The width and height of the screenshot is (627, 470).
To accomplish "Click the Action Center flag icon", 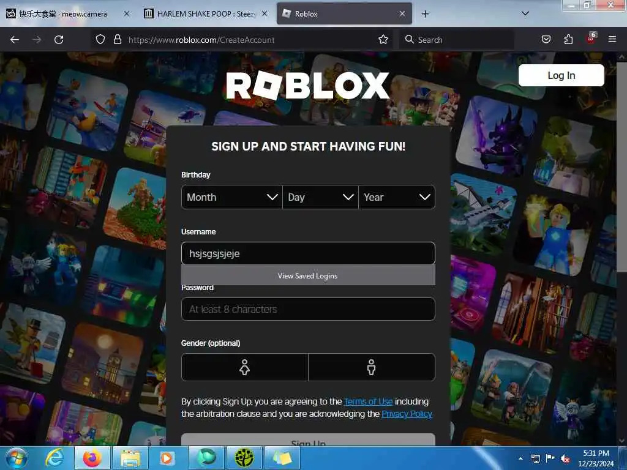I will 550,458.
